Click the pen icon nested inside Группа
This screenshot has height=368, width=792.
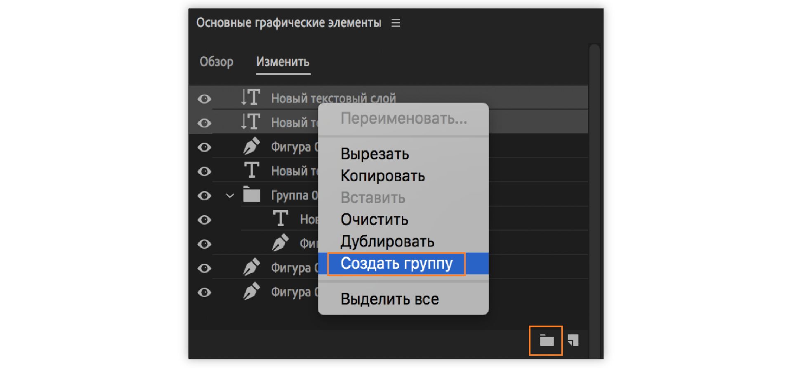click(280, 243)
